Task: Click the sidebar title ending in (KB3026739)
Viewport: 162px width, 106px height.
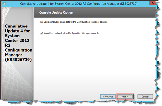Action: pos(19,43)
